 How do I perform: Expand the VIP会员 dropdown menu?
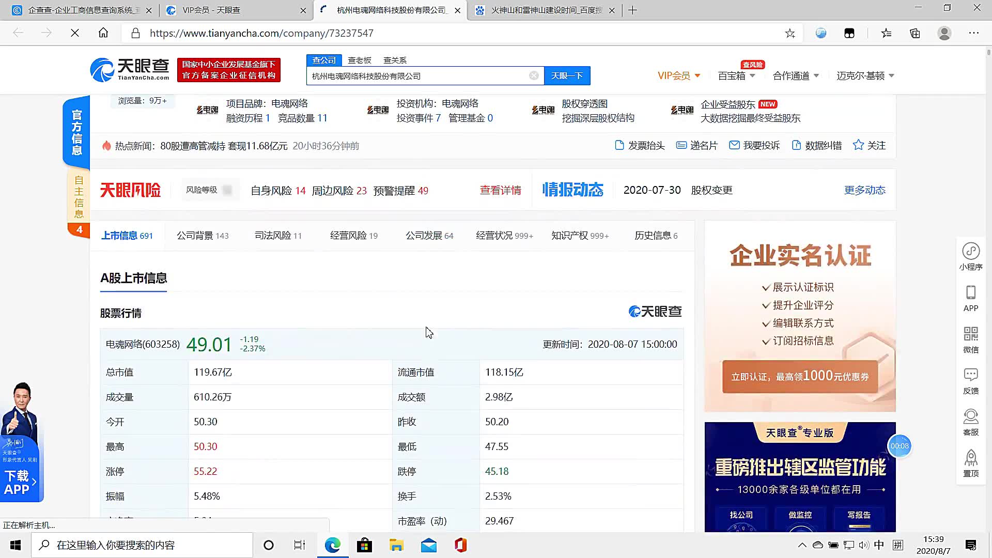coord(679,76)
